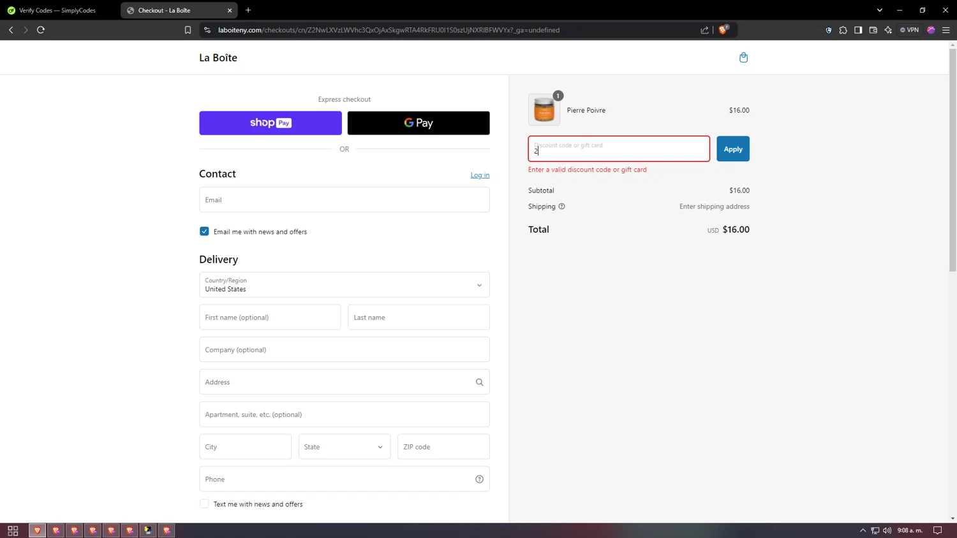957x538 pixels.
Task: Click the browser back arrow
Action: click(11, 30)
